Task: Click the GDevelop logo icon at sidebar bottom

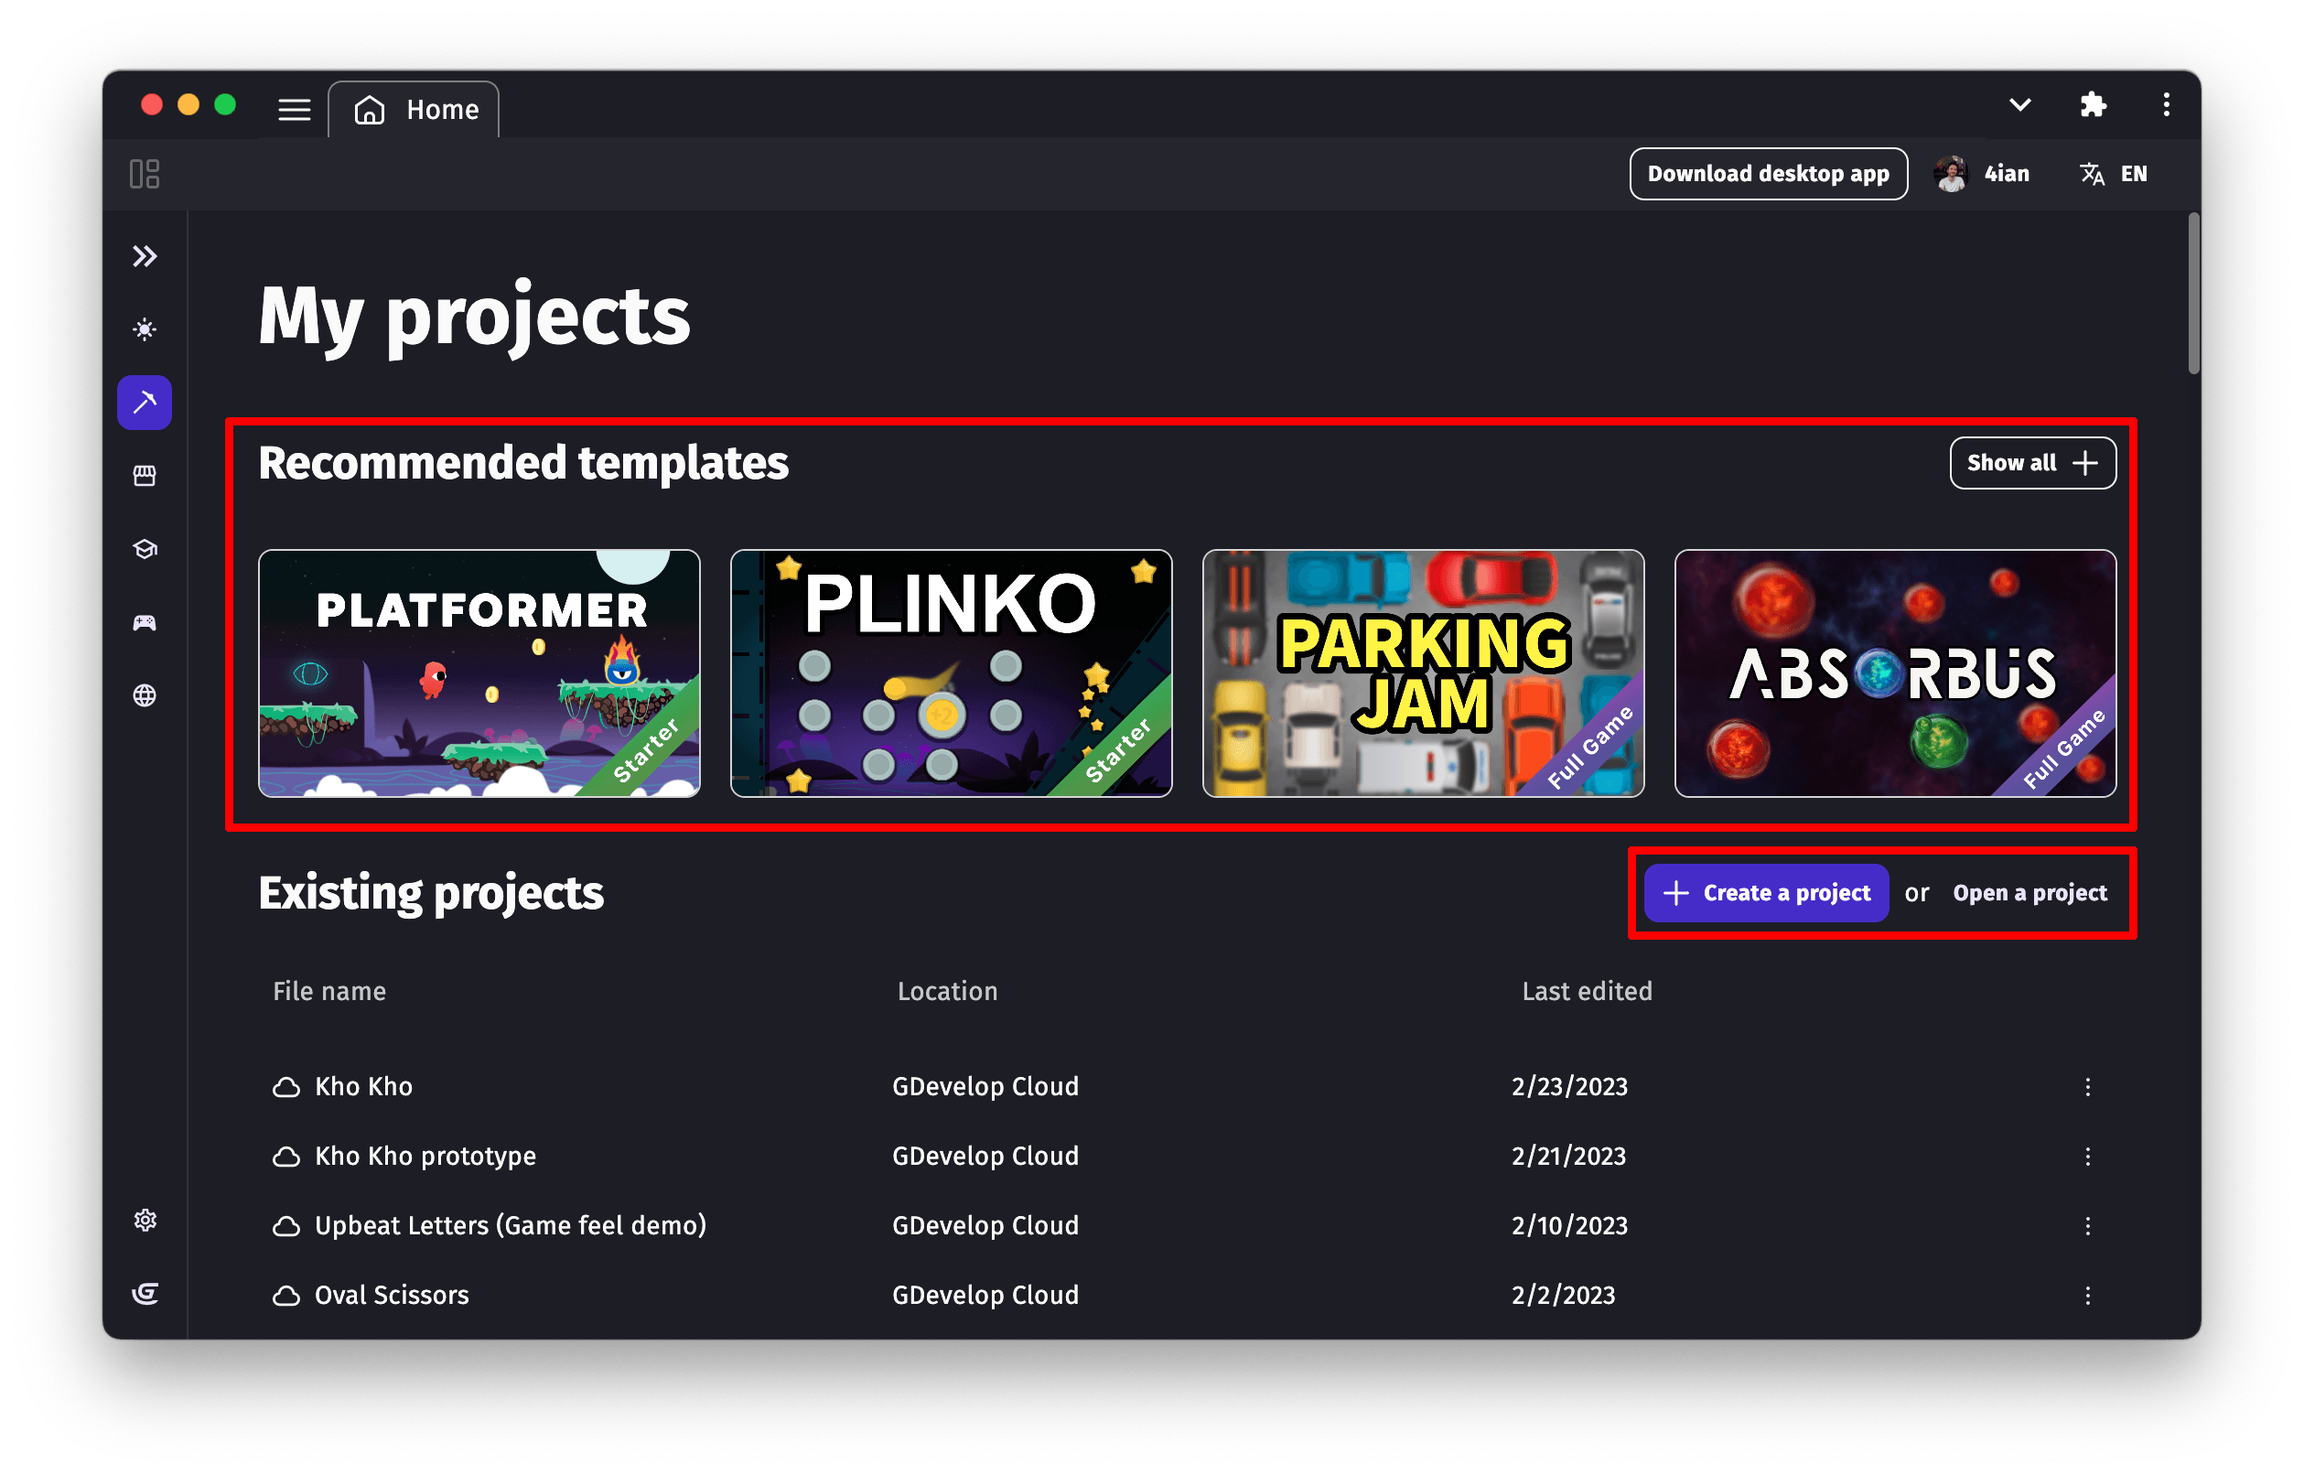Action: click(145, 1293)
